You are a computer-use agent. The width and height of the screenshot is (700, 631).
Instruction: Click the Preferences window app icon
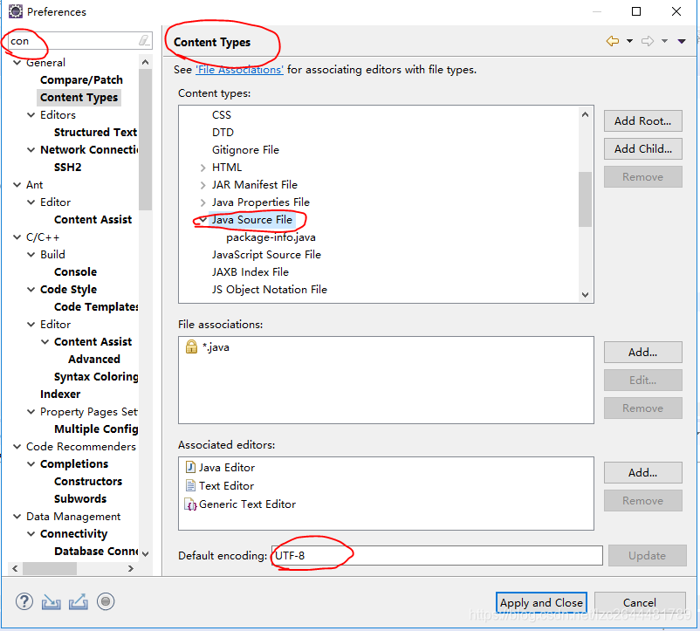16,11
